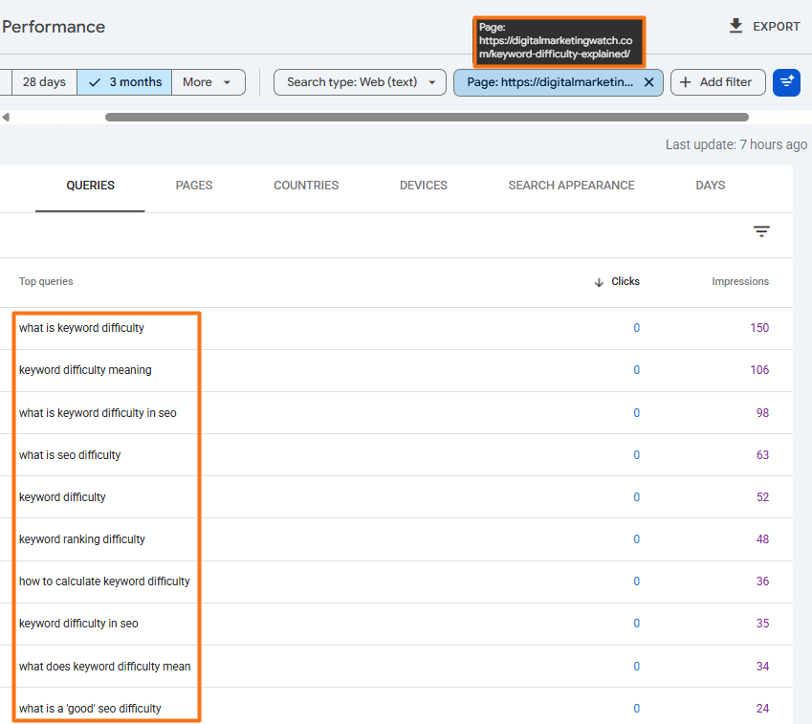The image size is (812, 724).
Task: Click impressions value 34
Action: (762, 666)
